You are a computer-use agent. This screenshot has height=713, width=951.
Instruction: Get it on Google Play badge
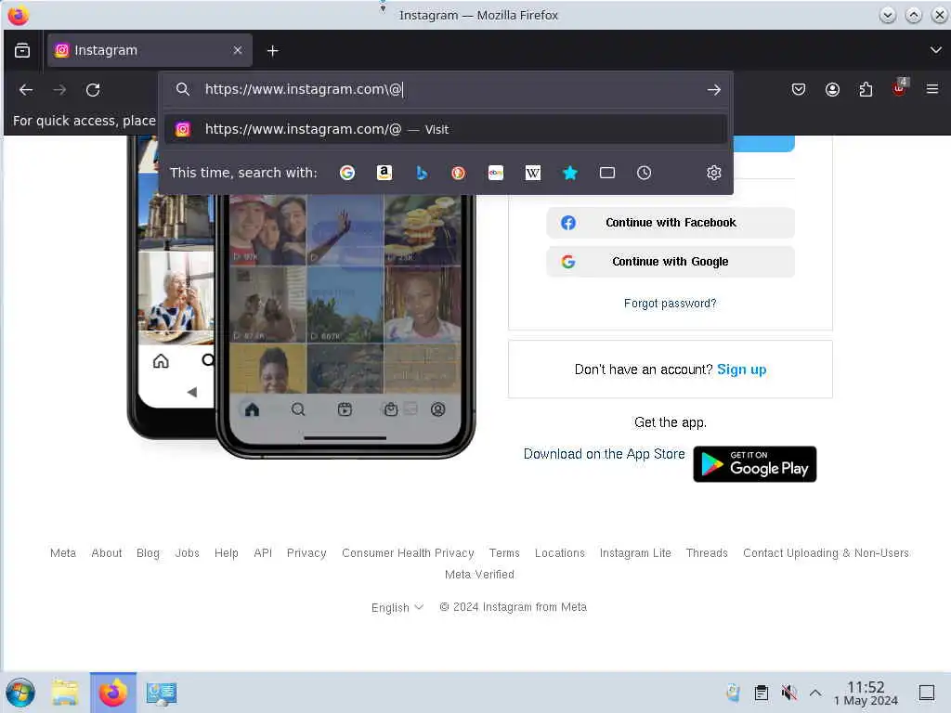[x=754, y=464]
